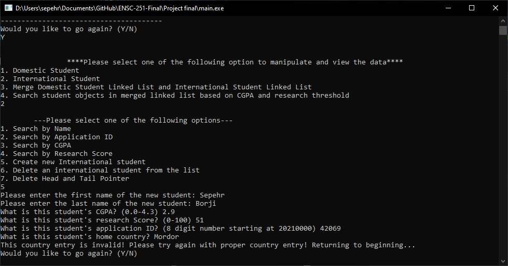Click the empty scrollbar track below the thumb
Image resolution: width=508 pixels, height=266 pixels.
pos(503,146)
